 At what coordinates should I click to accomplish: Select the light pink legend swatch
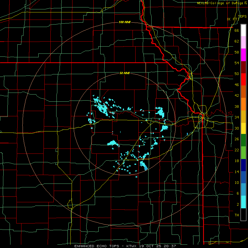tap(243, 42)
